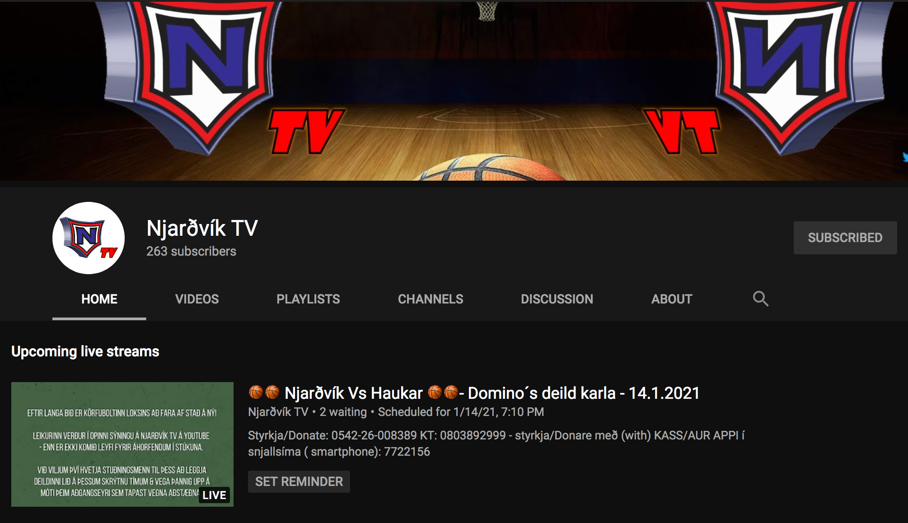This screenshot has height=523, width=908.
Task: Switch to the HOME tab
Action: coord(99,299)
